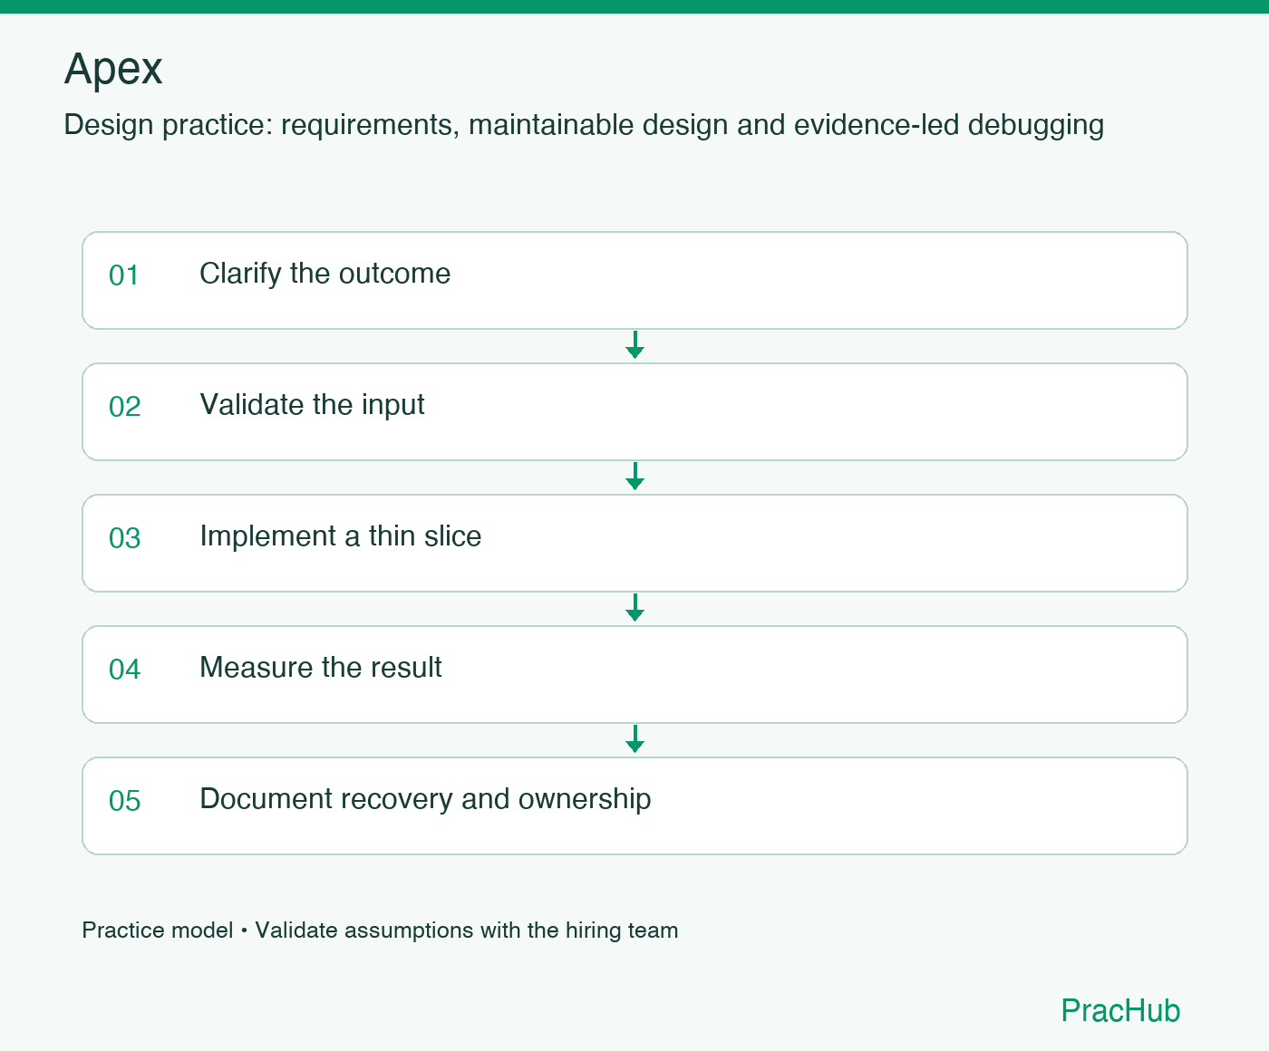The image size is (1269, 1051).
Task: Select the 'Measure the result' step
Action: (x=634, y=674)
